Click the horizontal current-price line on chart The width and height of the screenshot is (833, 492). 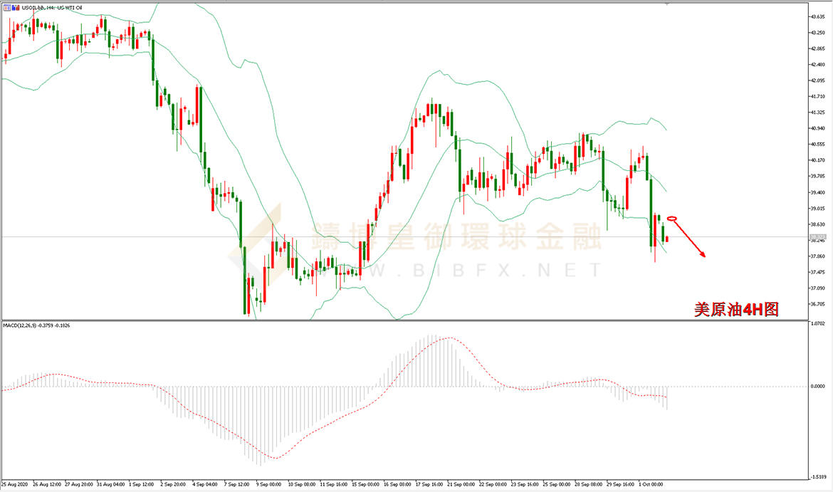404,237
